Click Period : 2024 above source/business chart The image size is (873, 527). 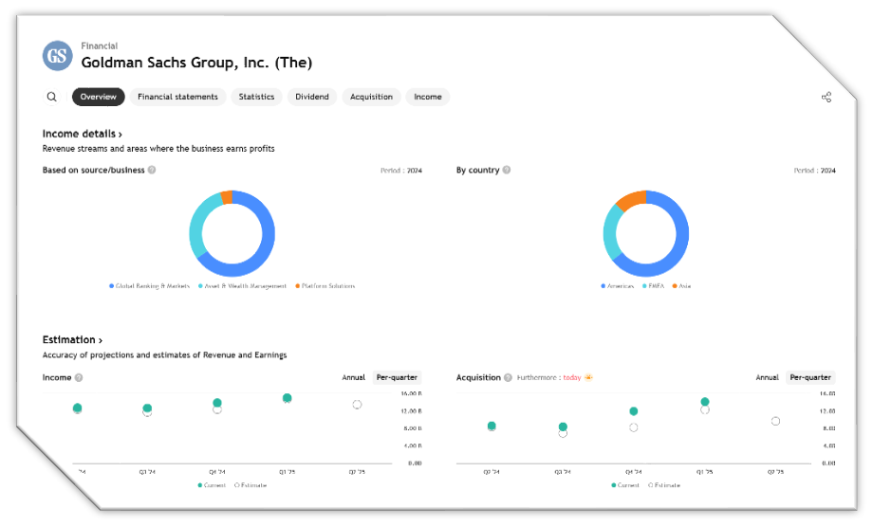click(401, 171)
